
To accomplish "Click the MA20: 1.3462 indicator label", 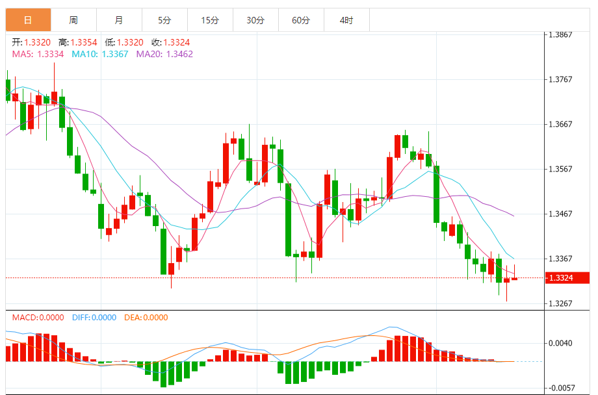I will coord(164,54).
